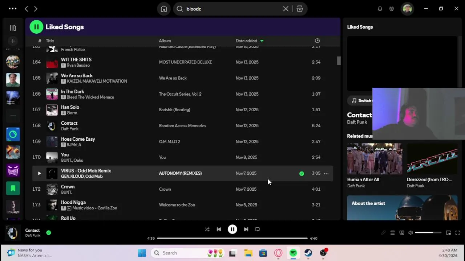Open Spotify taskbar icon
This screenshot has width=465, height=261.
tap(293, 253)
